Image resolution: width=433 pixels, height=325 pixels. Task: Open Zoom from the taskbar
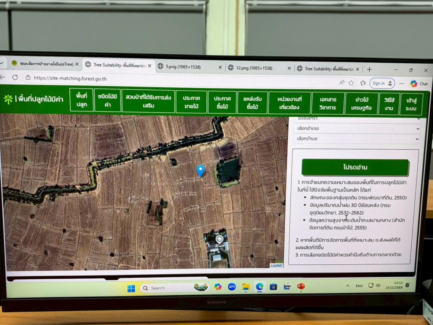pos(232,287)
